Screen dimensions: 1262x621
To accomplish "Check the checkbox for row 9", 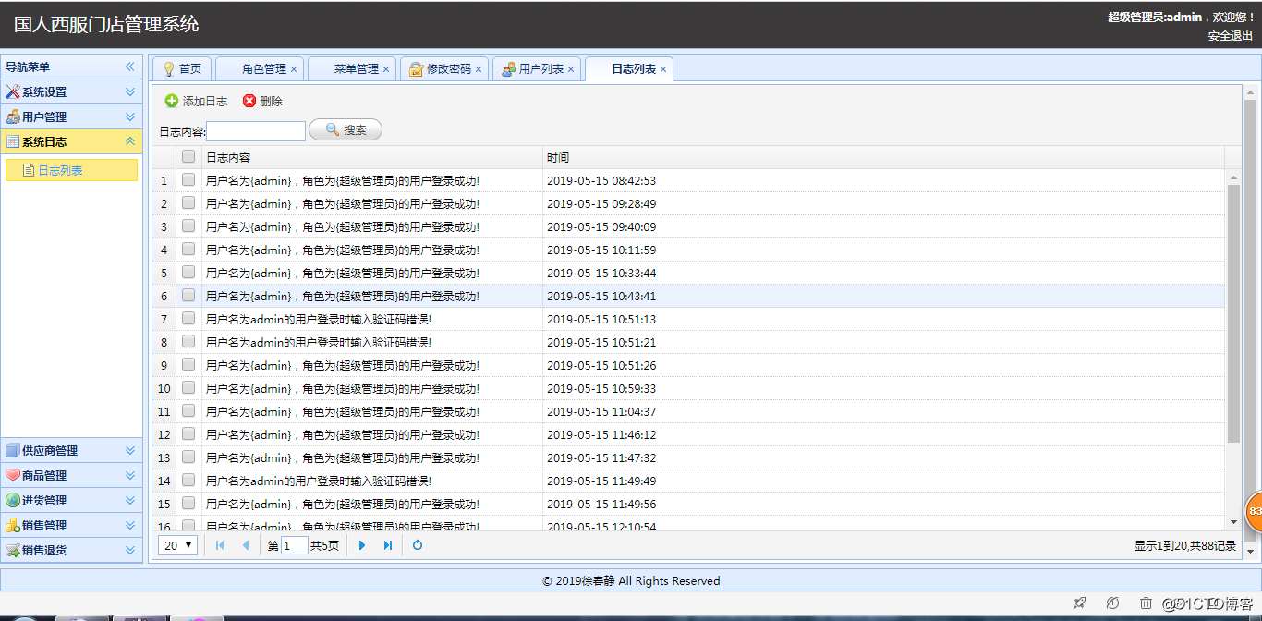I will click(188, 365).
